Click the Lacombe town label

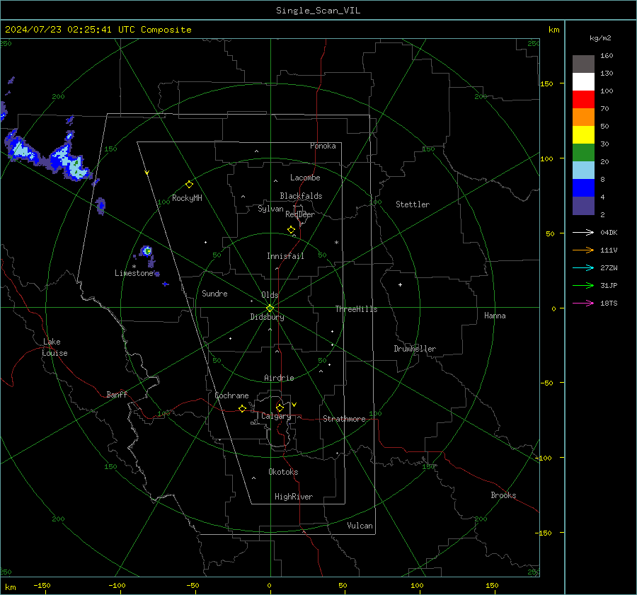pyautogui.click(x=305, y=178)
